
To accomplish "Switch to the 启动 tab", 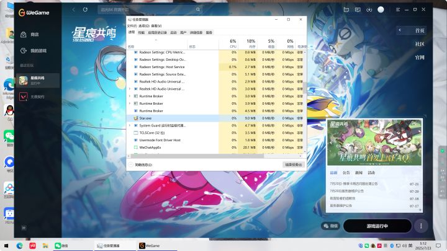I will tap(174, 33).
